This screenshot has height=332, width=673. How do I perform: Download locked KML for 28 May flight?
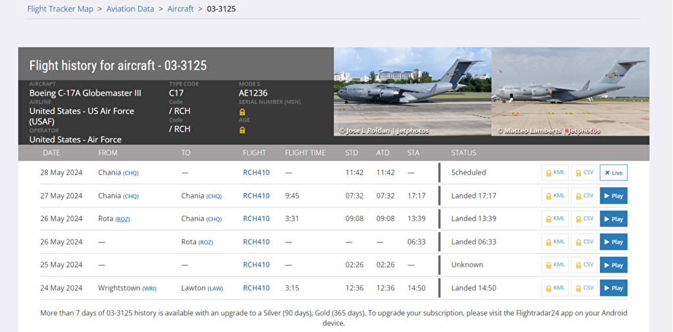click(x=555, y=173)
